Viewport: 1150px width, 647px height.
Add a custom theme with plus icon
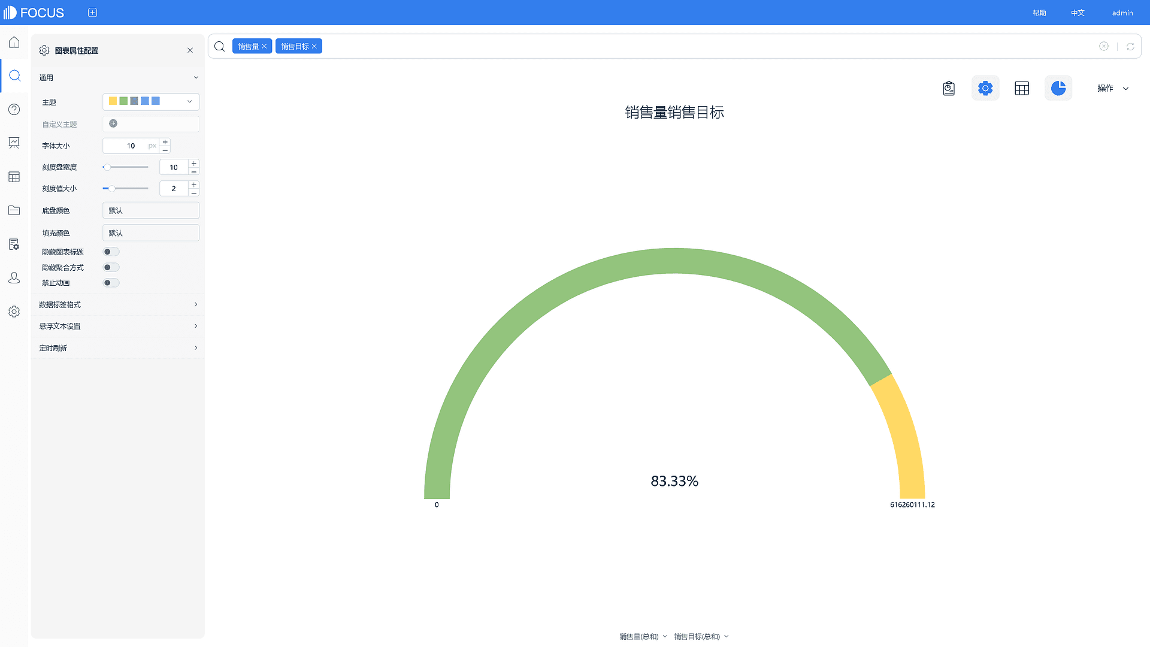(113, 123)
